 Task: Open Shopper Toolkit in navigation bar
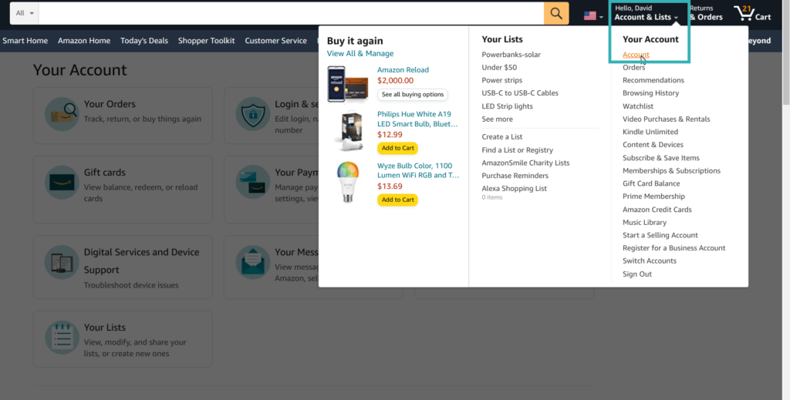pyautogui.click(x=207, y=41)
